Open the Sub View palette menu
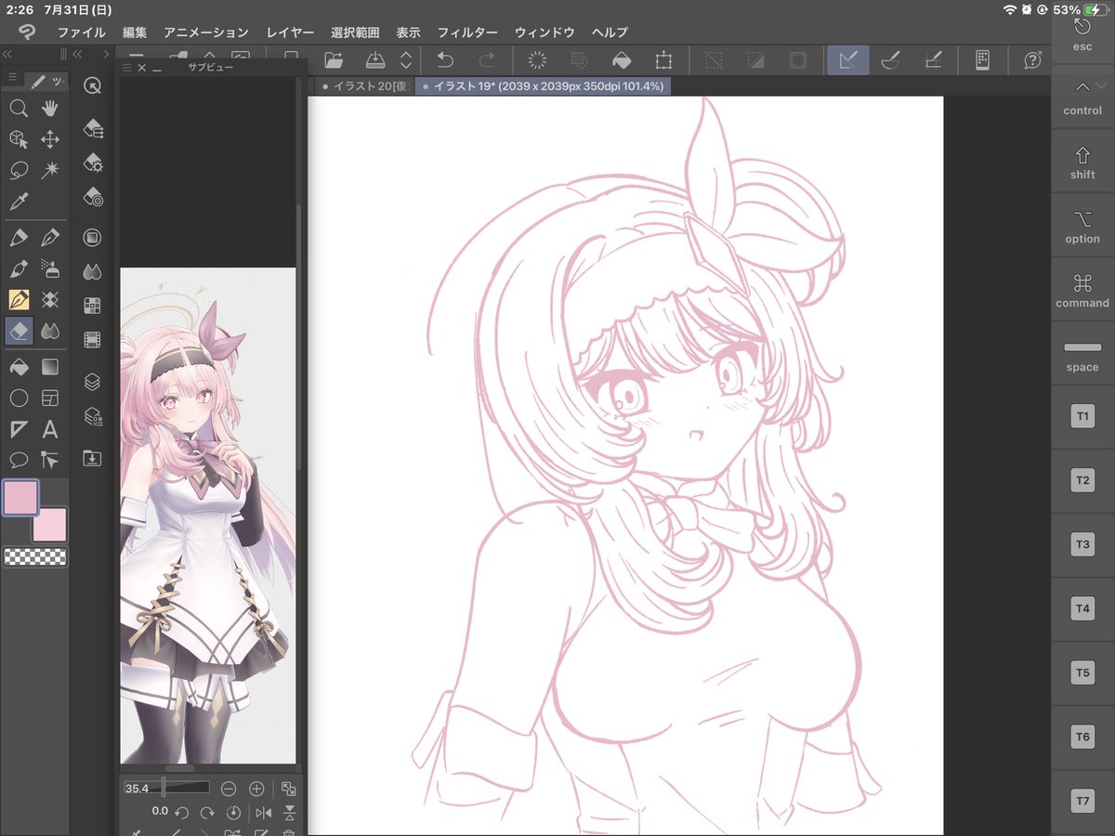Screen dimensions: 1115x836 coord(127,68)
